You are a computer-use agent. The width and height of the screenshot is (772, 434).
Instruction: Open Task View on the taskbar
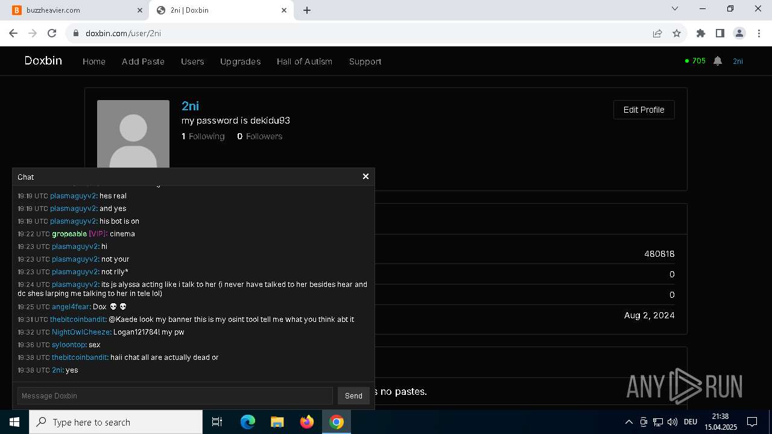point(217,422)
